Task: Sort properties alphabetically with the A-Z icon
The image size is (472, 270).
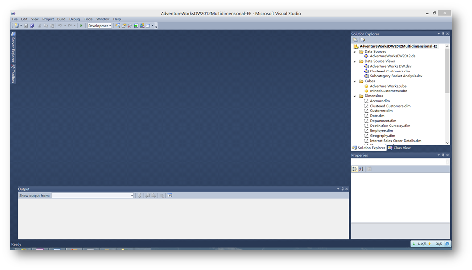Action: (361, 169)
